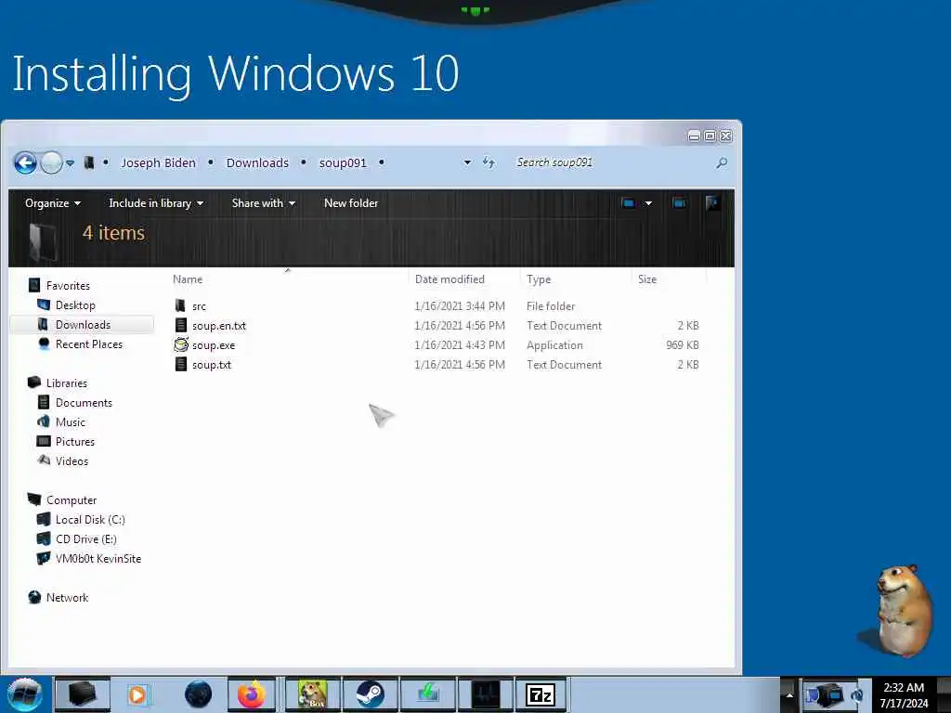Open the hamster Box taskbar icon
Viewport: 951px width, 713px height.
[x=312, y=694]
